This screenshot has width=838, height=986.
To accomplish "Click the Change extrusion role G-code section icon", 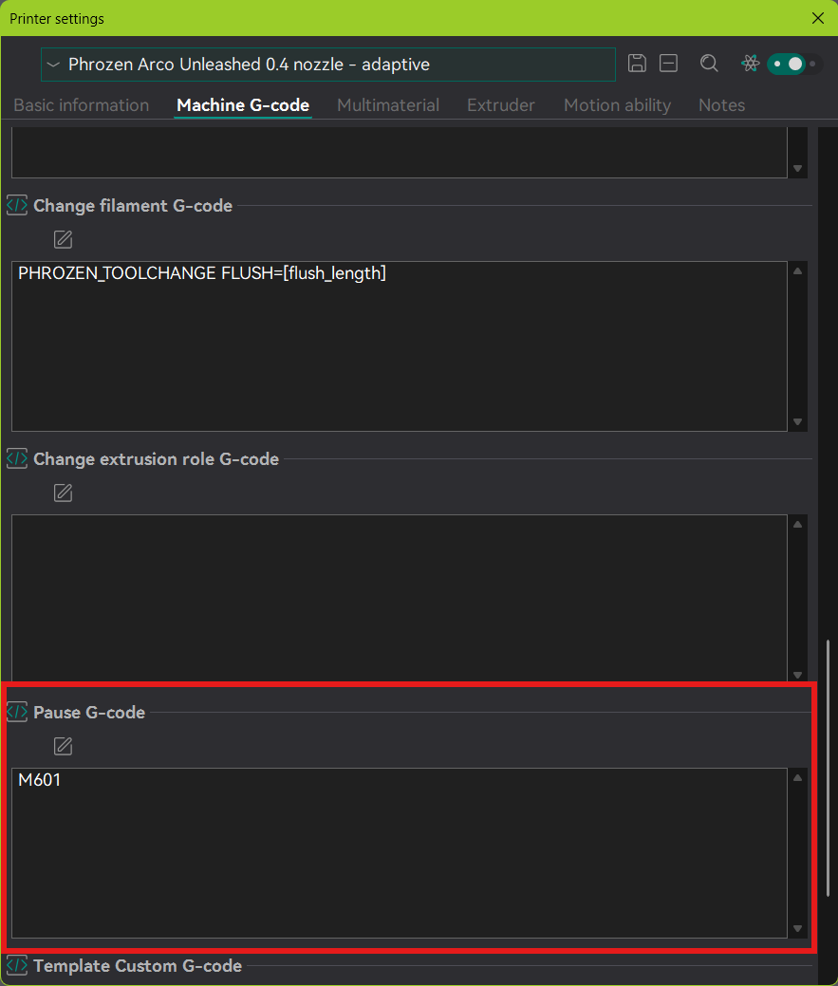I will [17, 458].
